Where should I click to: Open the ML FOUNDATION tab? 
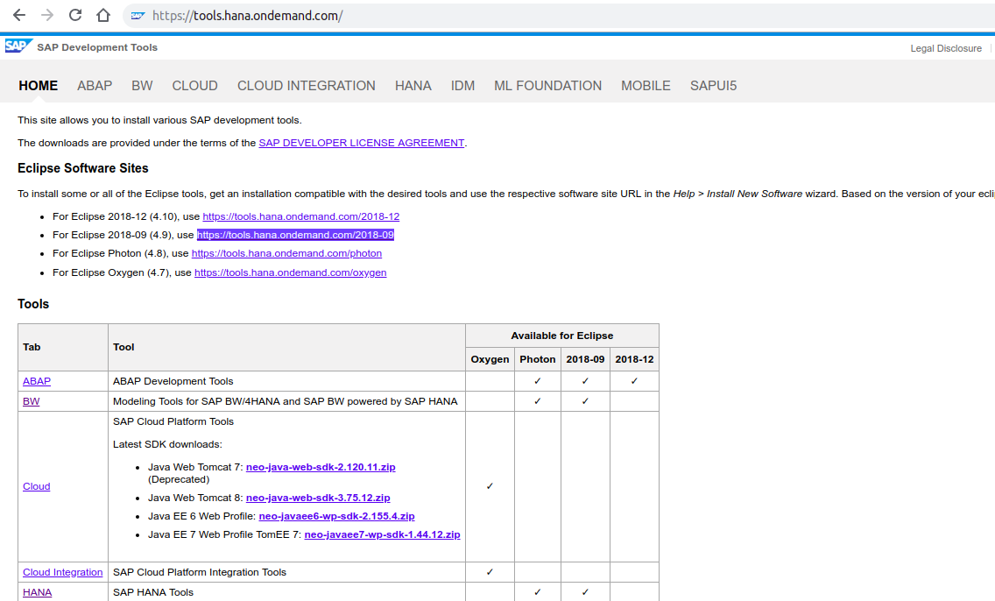547,86
